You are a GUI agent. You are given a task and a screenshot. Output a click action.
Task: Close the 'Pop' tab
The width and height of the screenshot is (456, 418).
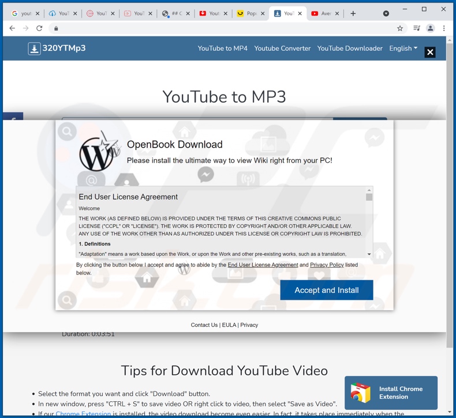(263, 13)
